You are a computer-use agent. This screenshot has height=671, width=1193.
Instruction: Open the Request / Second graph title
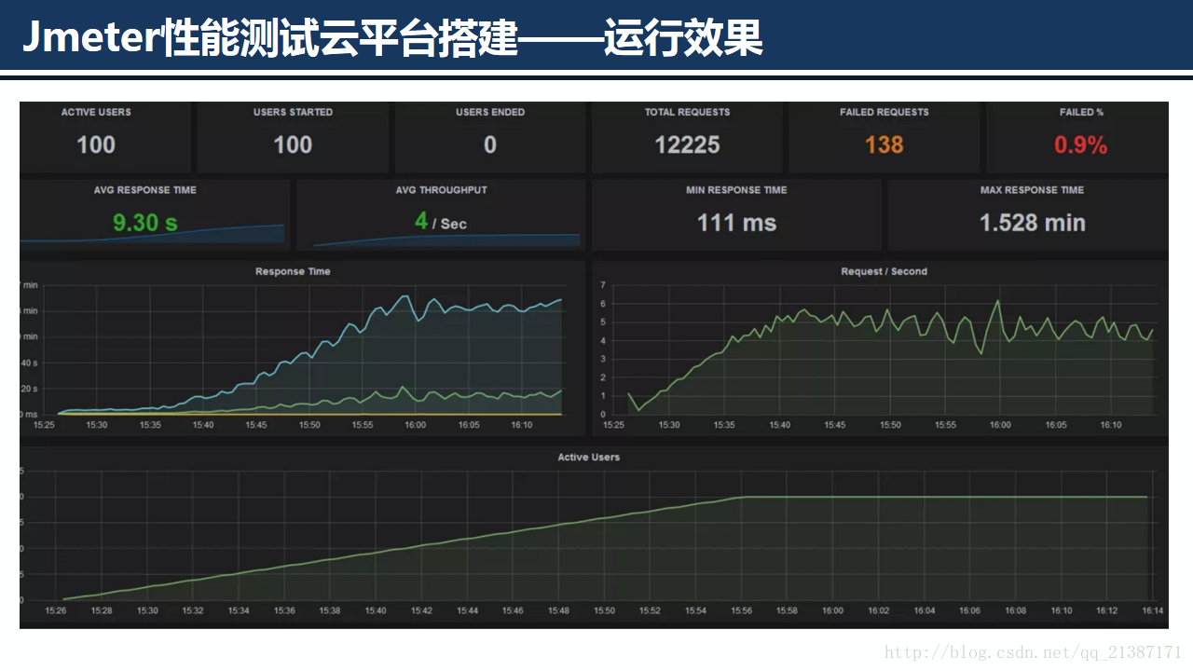pos(884,271)
